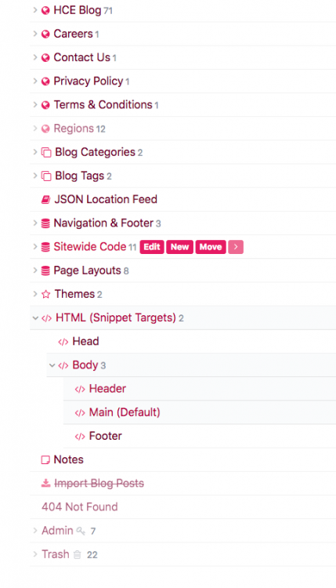The width and height of the screenshot is (336, 588).
Task: Expand the Navigation & Footer node
Action: point(34,223)
